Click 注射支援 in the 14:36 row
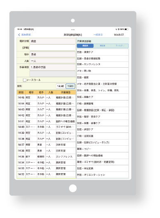Image resolution: width=160 pixels, height=218 pixels. point(61,151)
